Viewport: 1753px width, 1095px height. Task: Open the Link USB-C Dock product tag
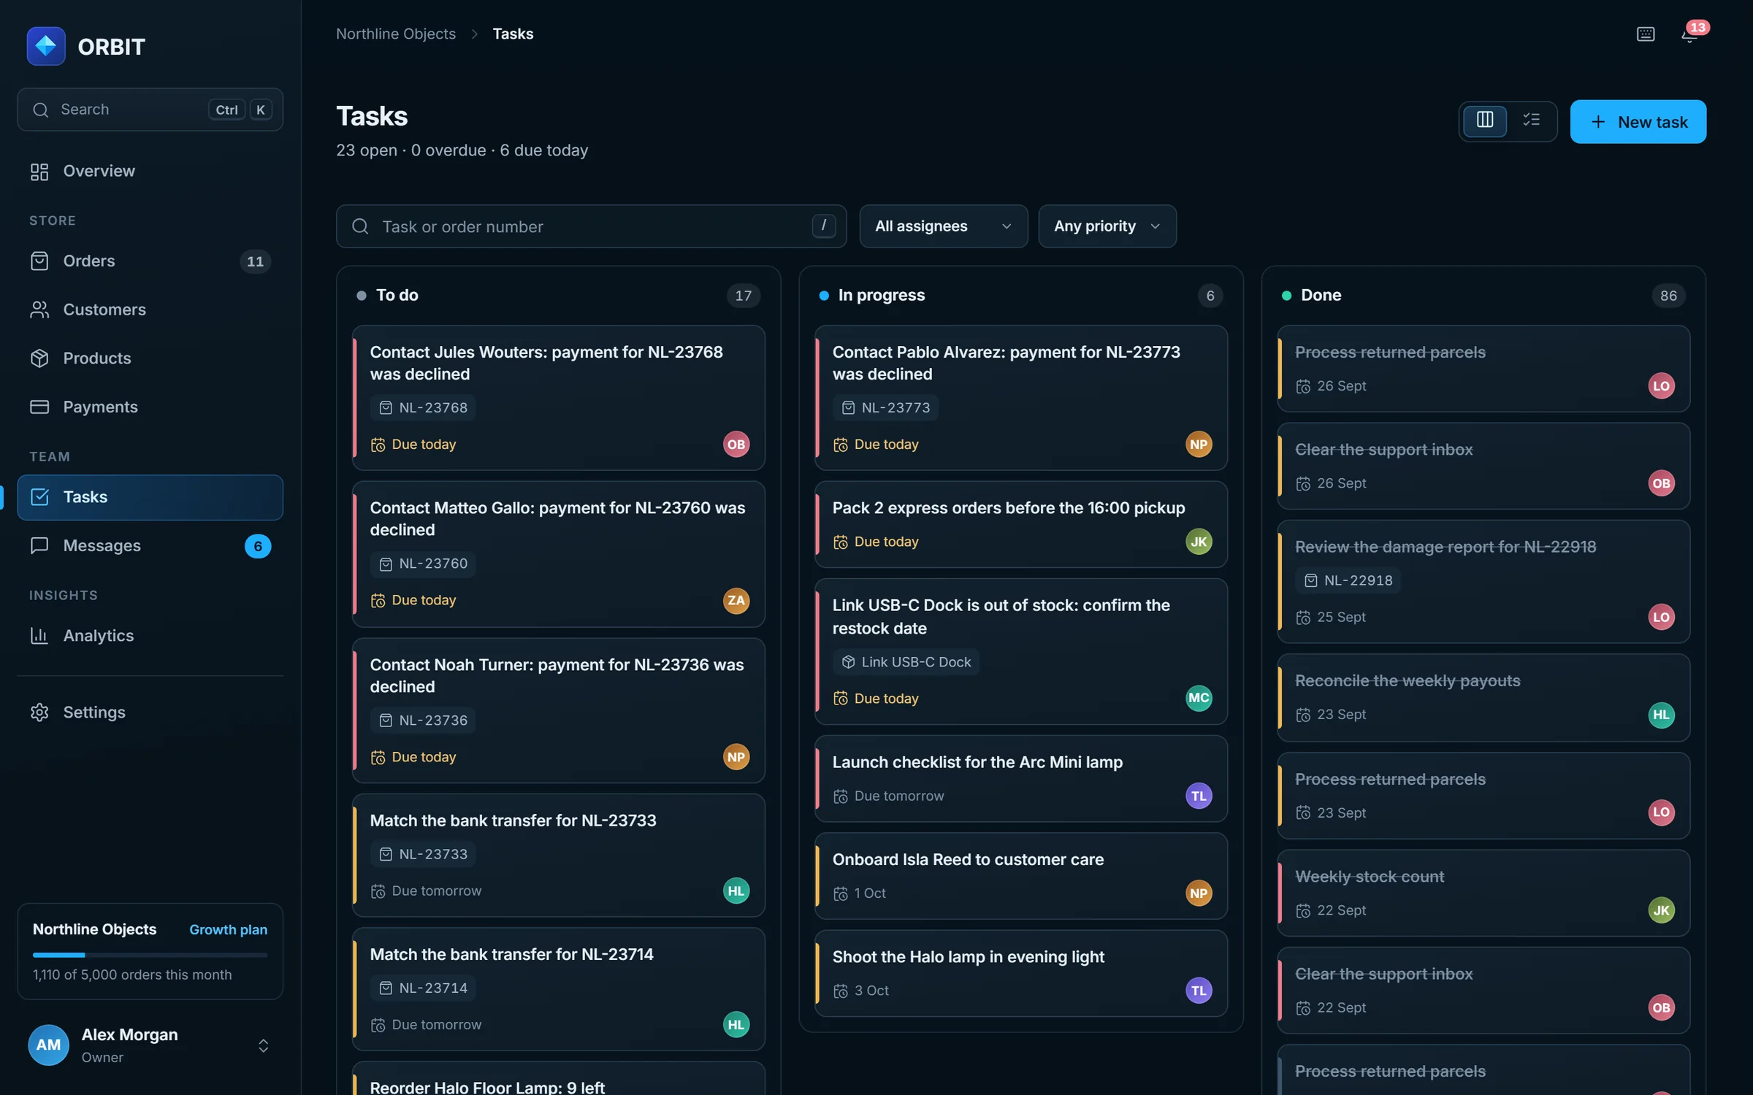pyautogui.click(x=906, y=662)
